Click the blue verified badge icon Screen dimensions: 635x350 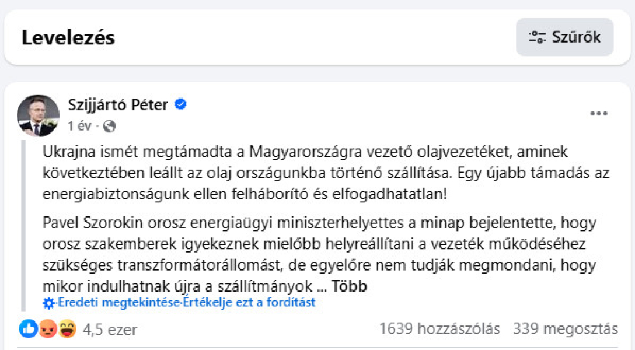point(181,105)
